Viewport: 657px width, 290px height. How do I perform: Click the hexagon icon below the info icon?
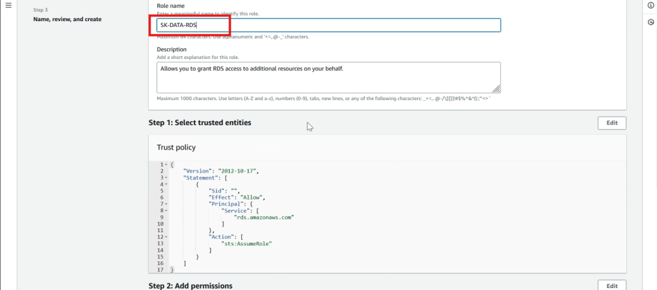(651, 22)
